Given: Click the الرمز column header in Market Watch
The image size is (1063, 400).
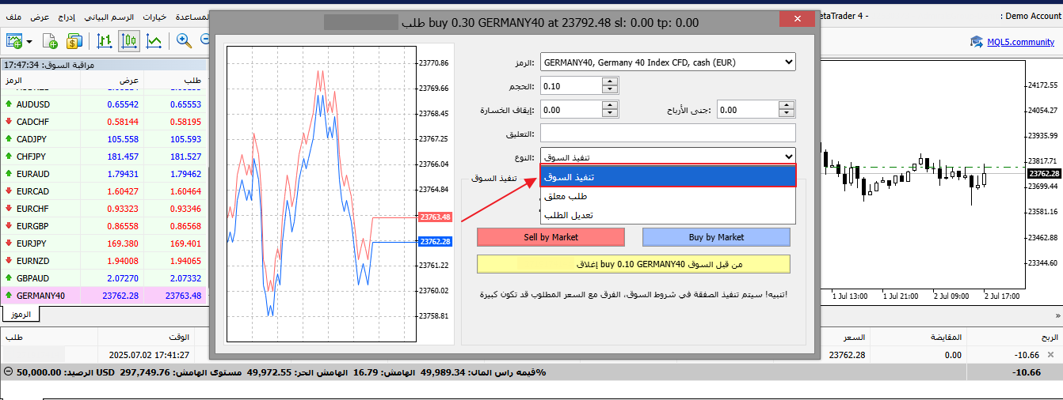Looking at the screenshot, I should 40,81.
